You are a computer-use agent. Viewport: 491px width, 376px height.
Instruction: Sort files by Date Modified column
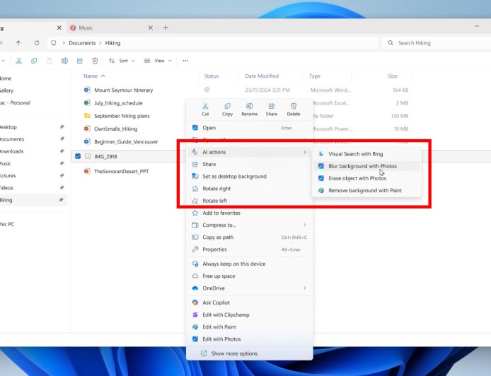pyautogui.click(x=262, y=76)
